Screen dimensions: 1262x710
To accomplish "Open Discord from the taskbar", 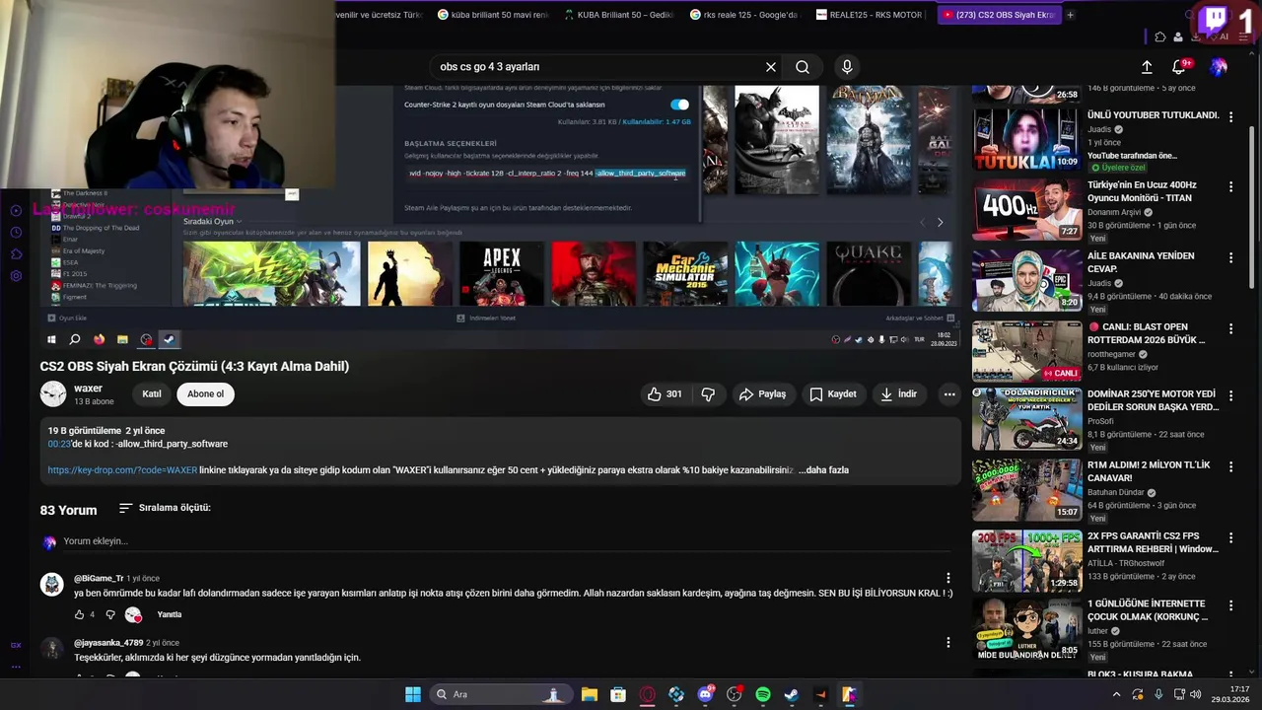I will (x=705, y=694).
